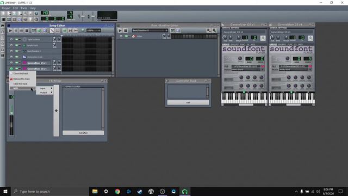348x196 pixels.
Task: Open Song Editor zoom dropdown
Action: [x=94, y=30]
